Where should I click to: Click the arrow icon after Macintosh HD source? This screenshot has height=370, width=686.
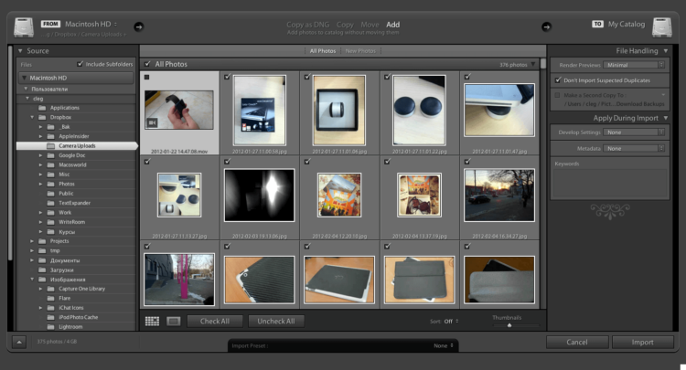(x=139, y=26)
